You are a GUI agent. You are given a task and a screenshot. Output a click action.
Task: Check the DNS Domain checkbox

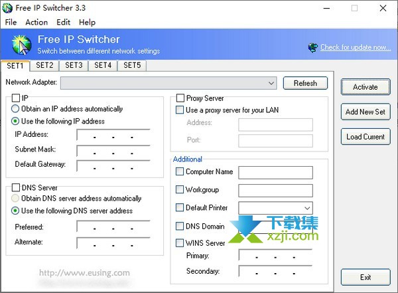180,226
